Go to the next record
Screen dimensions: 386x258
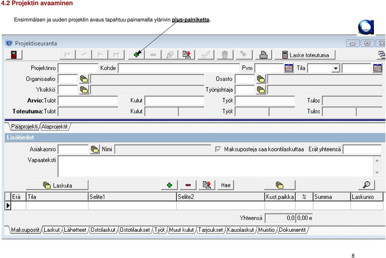(100, 55)
